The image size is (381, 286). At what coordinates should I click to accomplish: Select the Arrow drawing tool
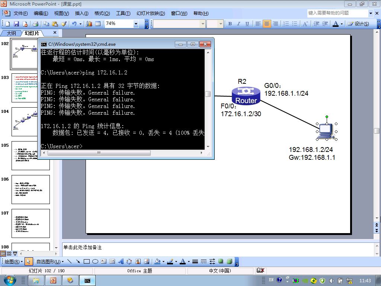click(78, 261)
